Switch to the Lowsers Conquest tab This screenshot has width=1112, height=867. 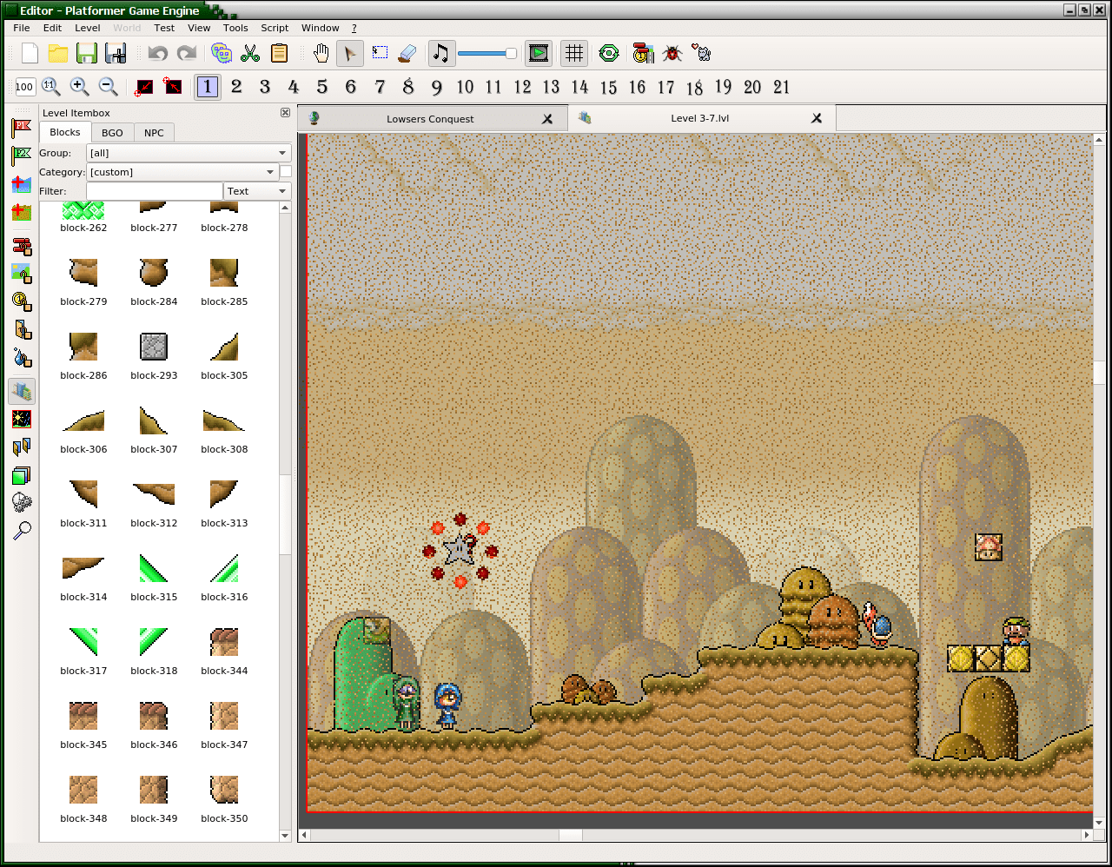(x=432, y=119)
